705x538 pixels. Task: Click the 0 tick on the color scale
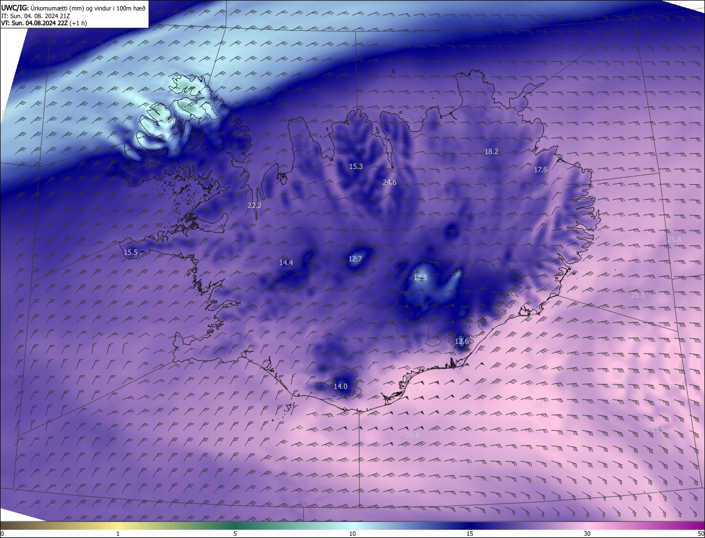[x=2, y=534]
